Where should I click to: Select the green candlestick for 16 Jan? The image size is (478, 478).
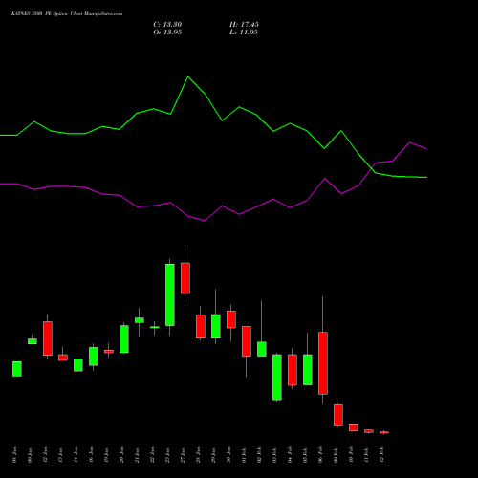coord(94,357)
